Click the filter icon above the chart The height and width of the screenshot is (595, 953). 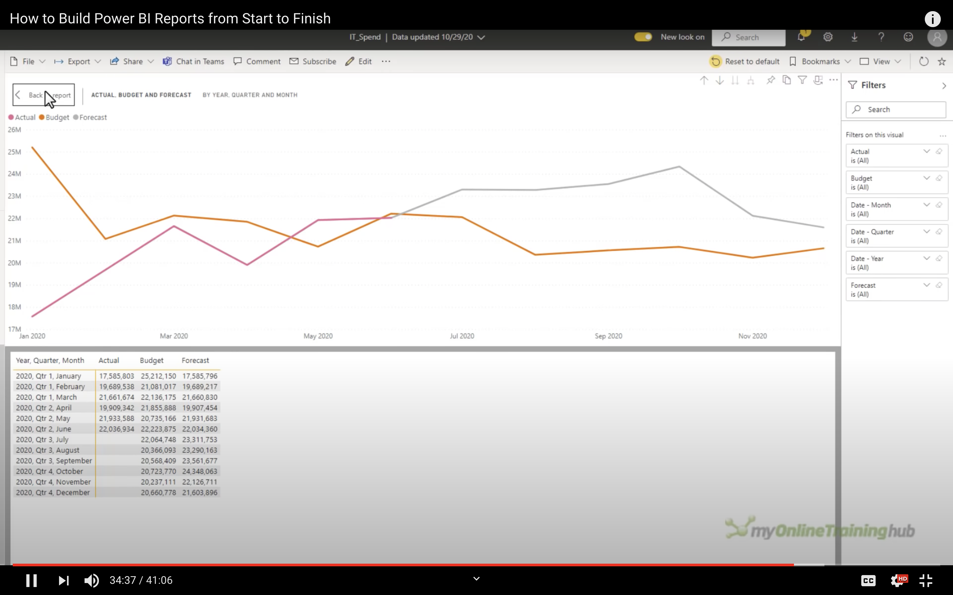[802, 80]
